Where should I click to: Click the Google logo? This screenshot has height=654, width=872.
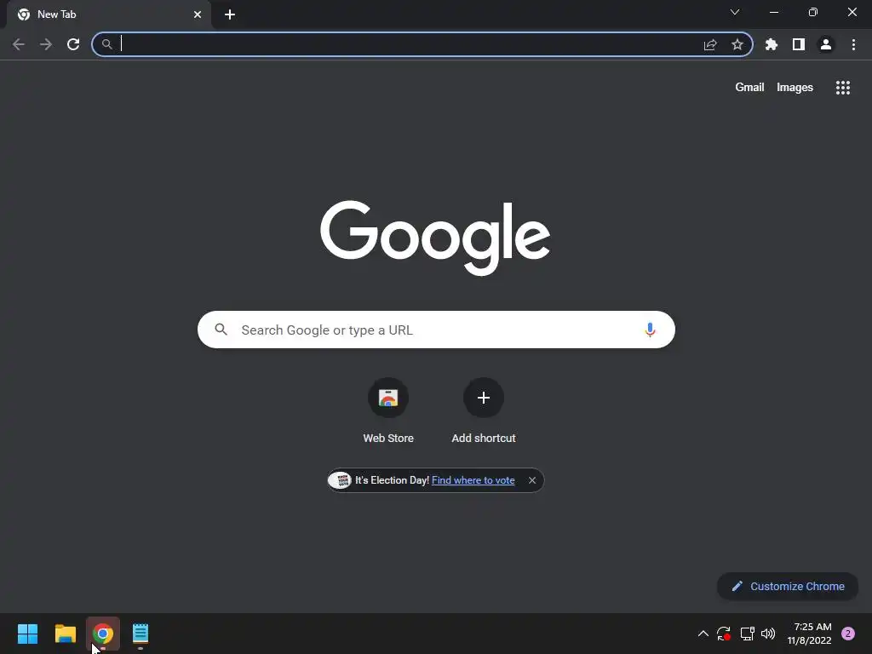[x=435, y=238]
